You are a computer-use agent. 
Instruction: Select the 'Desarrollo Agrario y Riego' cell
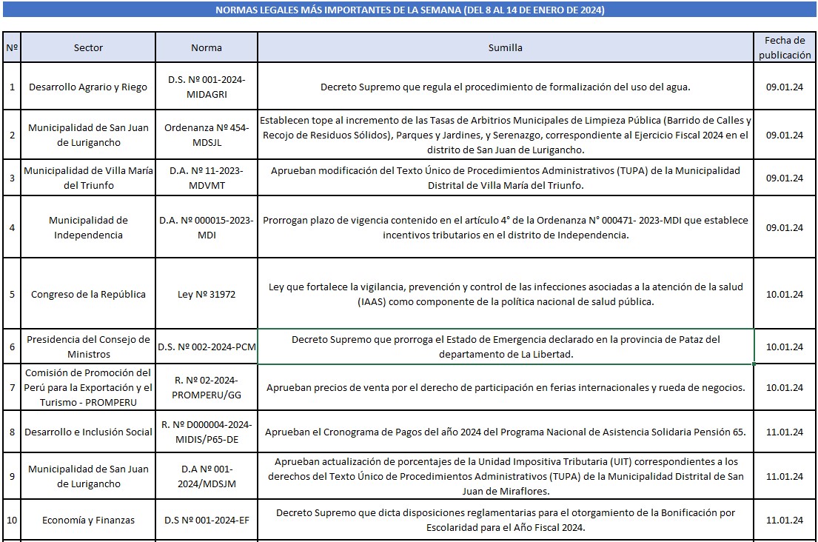point(88,87)
